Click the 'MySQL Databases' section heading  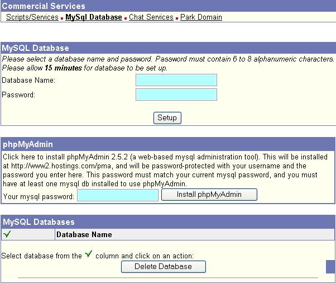(x=39, y=222)
